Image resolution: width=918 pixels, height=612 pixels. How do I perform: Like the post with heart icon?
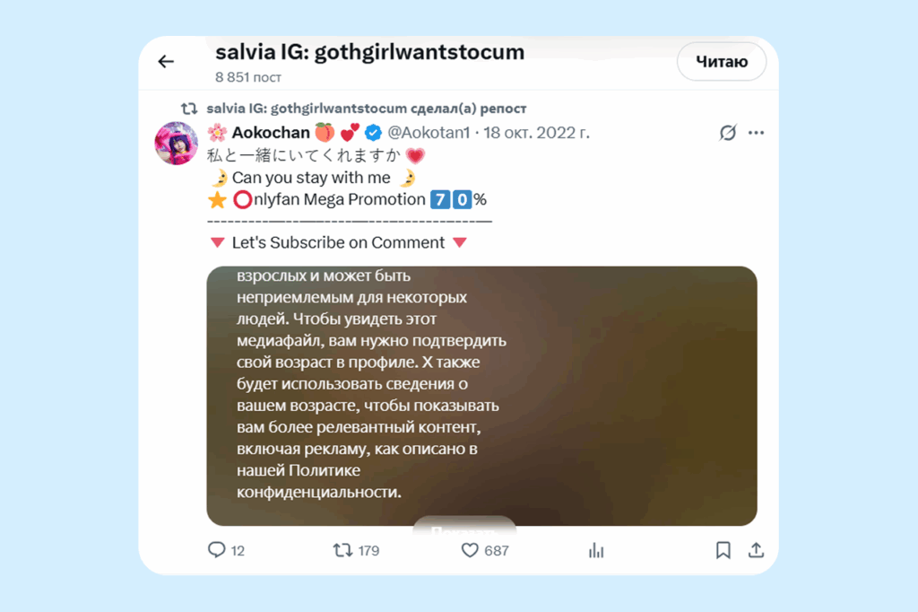[x=470, y=550]
